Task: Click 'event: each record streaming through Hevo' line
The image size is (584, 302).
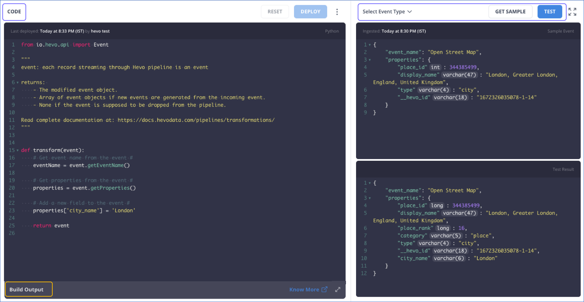Action: (114, 67)
